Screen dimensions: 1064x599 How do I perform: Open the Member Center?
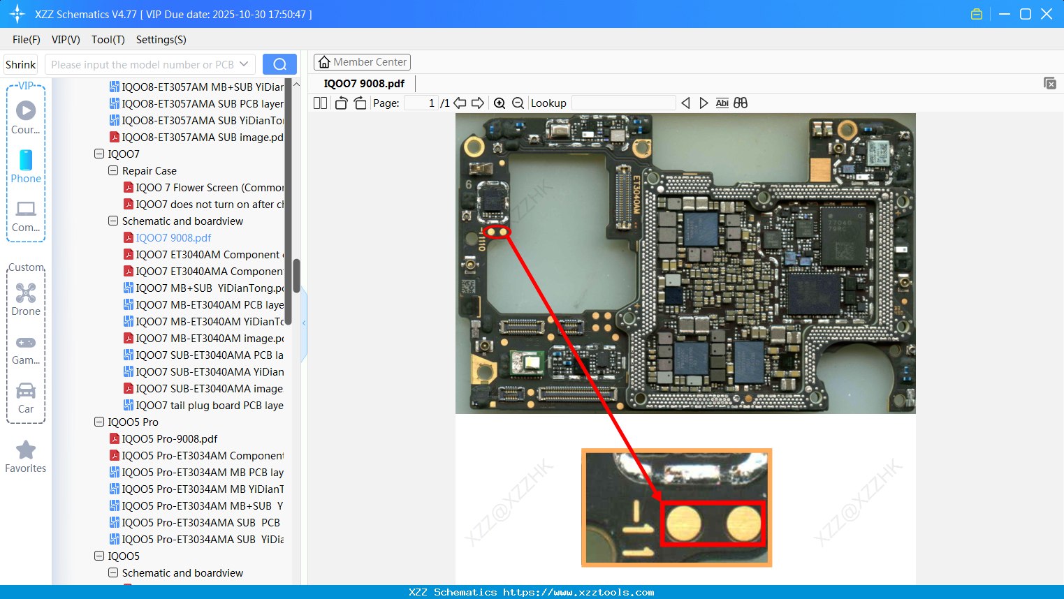click(x=362, y=62)
